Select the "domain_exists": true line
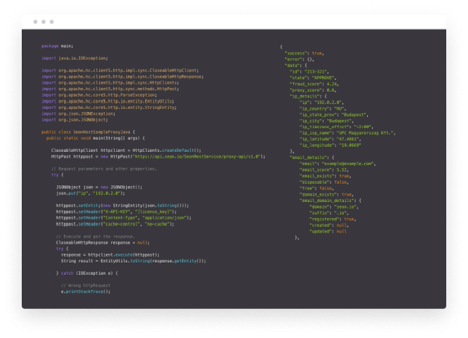468x338 pixels. click(327, 194)
